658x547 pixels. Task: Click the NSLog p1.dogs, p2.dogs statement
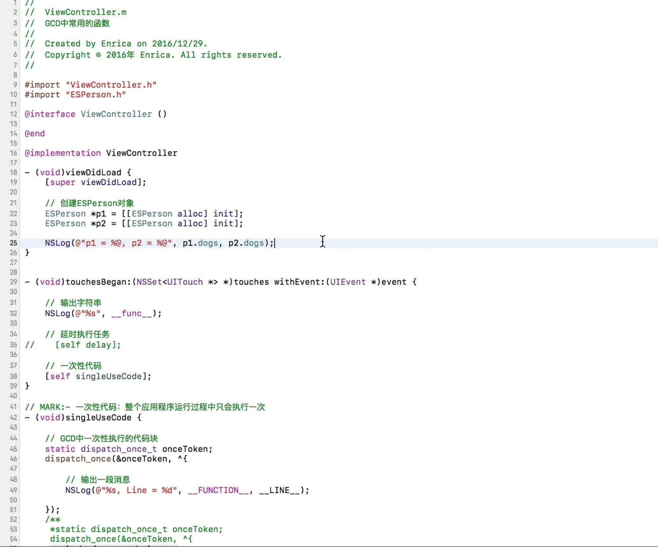pos(160,243)
